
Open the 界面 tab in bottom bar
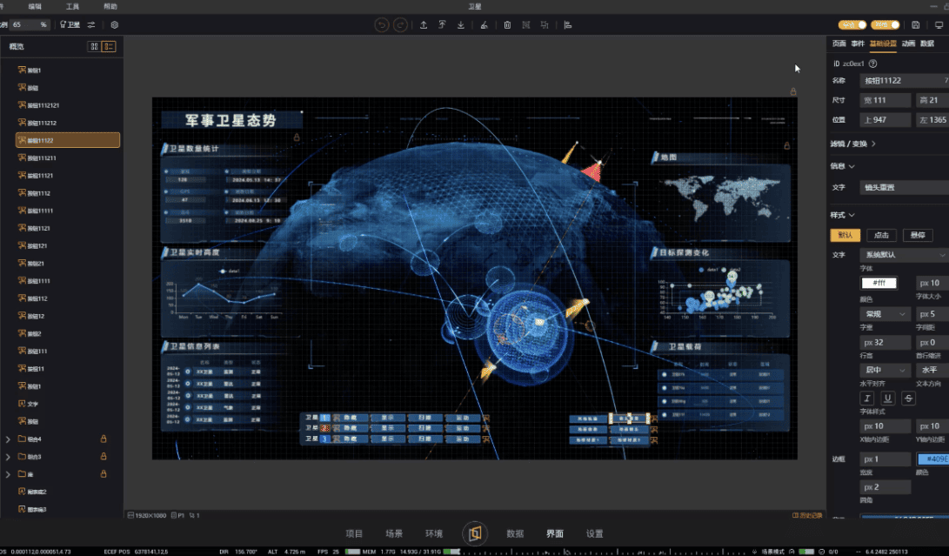555,533
